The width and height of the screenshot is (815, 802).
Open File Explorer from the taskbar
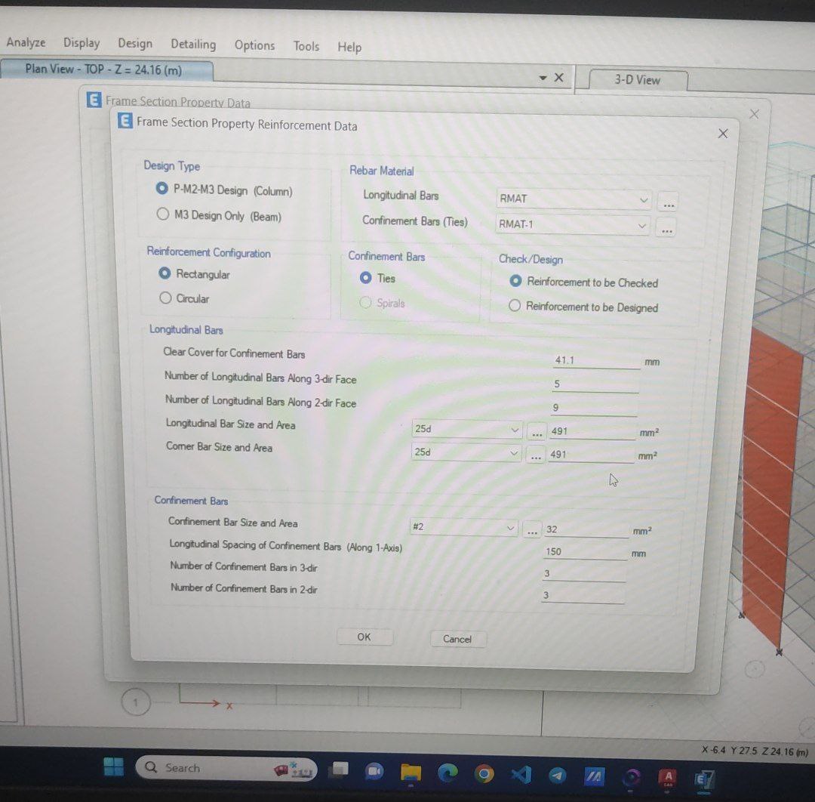coord(411,773)
